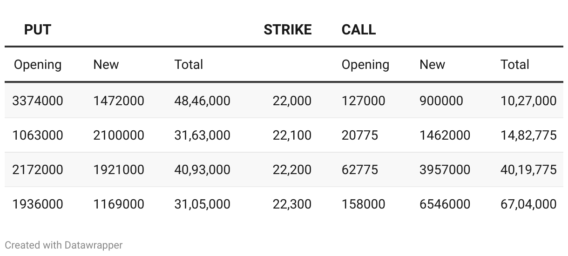
Task: Select the PUT Opening subheader
Action: tap(38, 65)
